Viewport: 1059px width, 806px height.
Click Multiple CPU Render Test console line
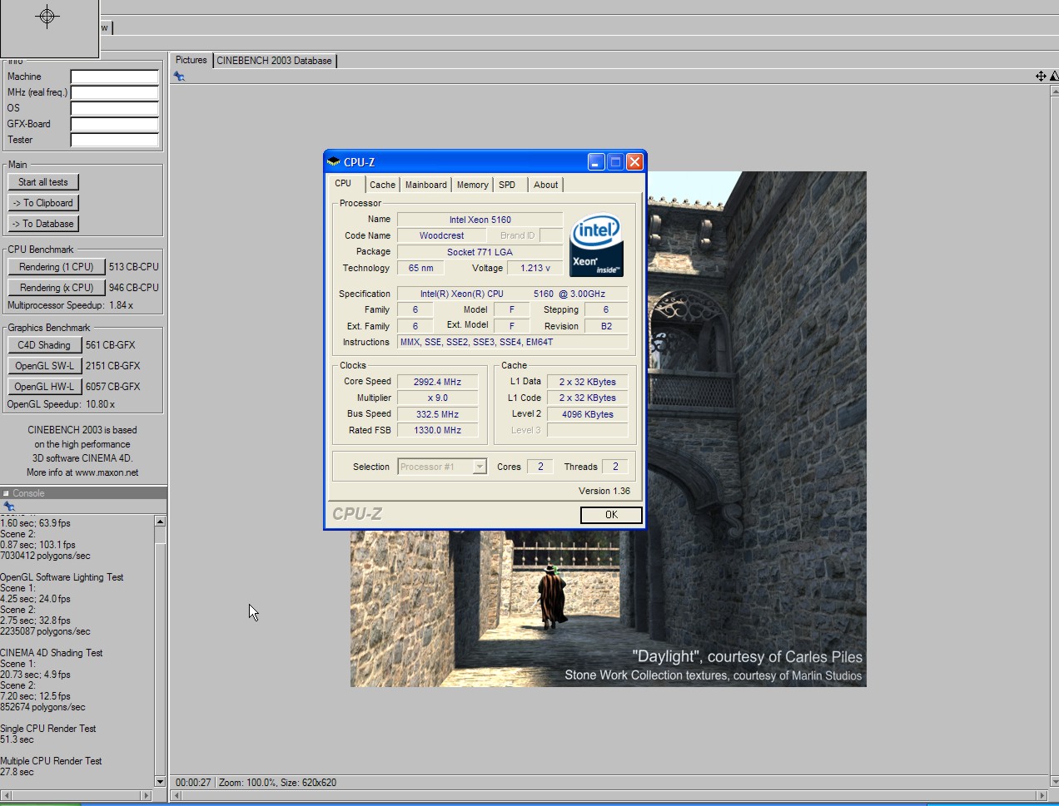pyautogui.click(x=51, y=761)
